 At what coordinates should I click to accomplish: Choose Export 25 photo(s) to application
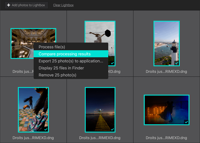point(71,61)
